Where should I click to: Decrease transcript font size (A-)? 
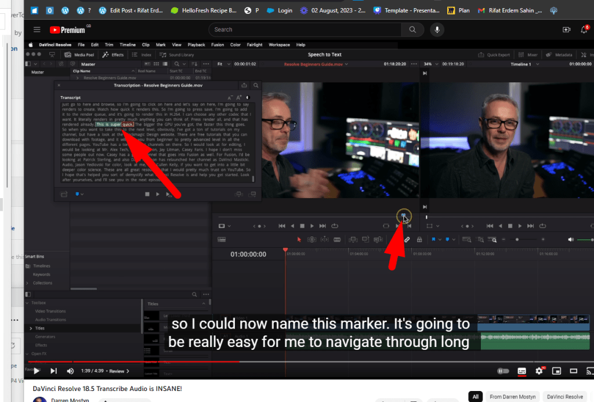230,97
